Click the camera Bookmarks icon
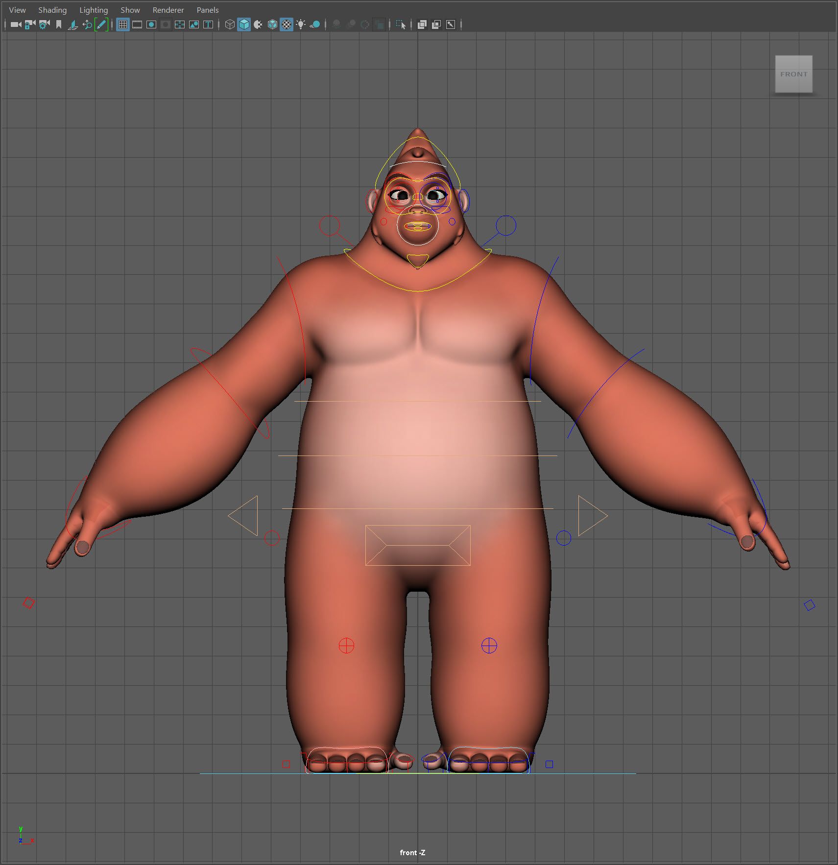The height and width of the screenshot is (865, 838). tap(59, 24)
